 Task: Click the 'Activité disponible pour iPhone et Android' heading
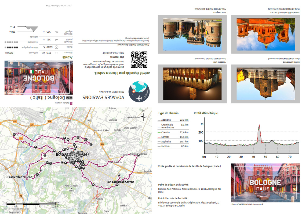click(x=122, y=73)
